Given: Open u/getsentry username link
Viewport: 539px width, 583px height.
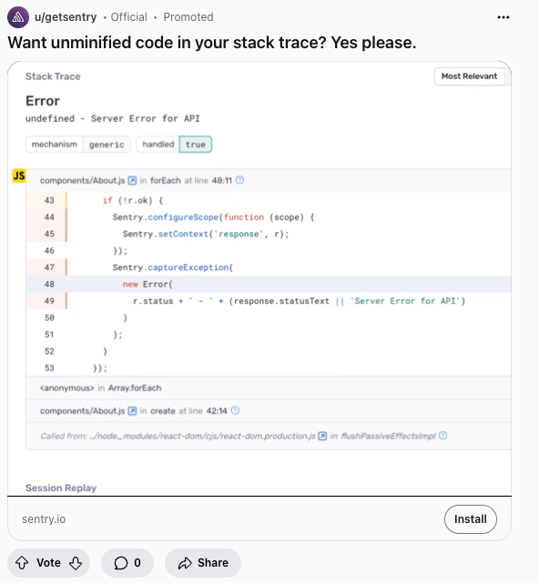Looking at the screenshot, I should click(66, 17).
